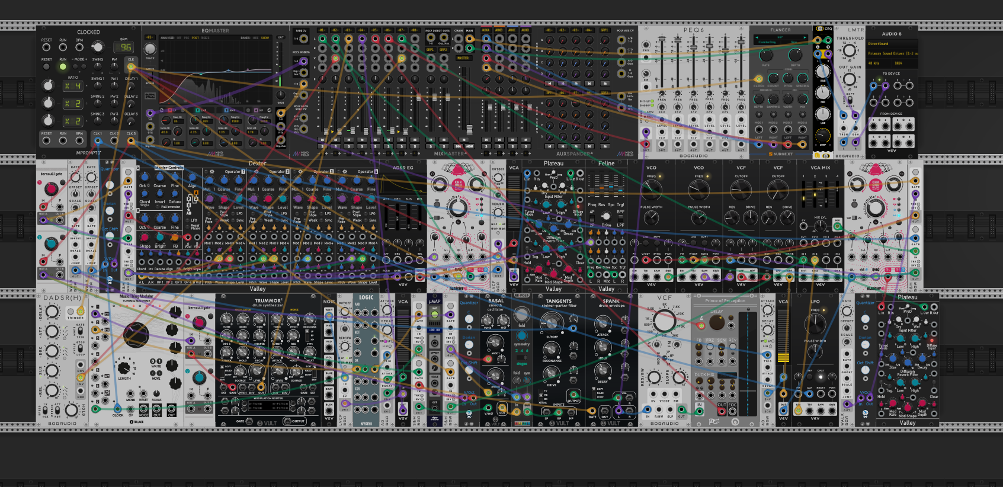Click the DELAY knob on Prince of Perception
Screen dimensions: 1003x487
coord(717,322)
